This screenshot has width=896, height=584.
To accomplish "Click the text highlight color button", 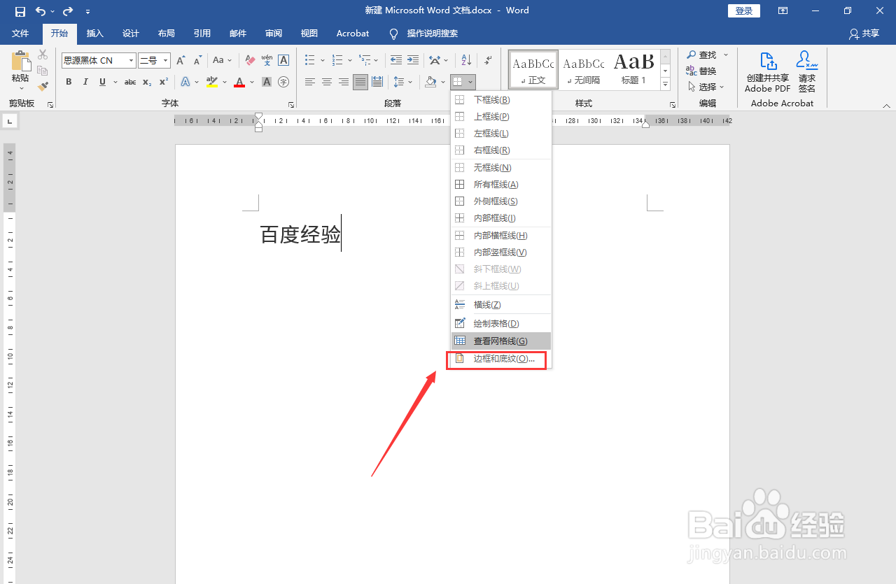I will point(212,82).
